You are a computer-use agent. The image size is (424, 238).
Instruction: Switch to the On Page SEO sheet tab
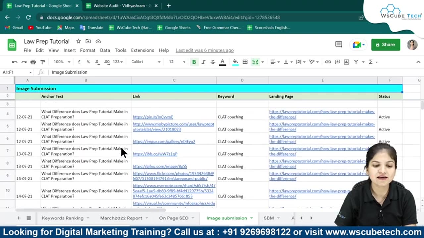[177, 218]
